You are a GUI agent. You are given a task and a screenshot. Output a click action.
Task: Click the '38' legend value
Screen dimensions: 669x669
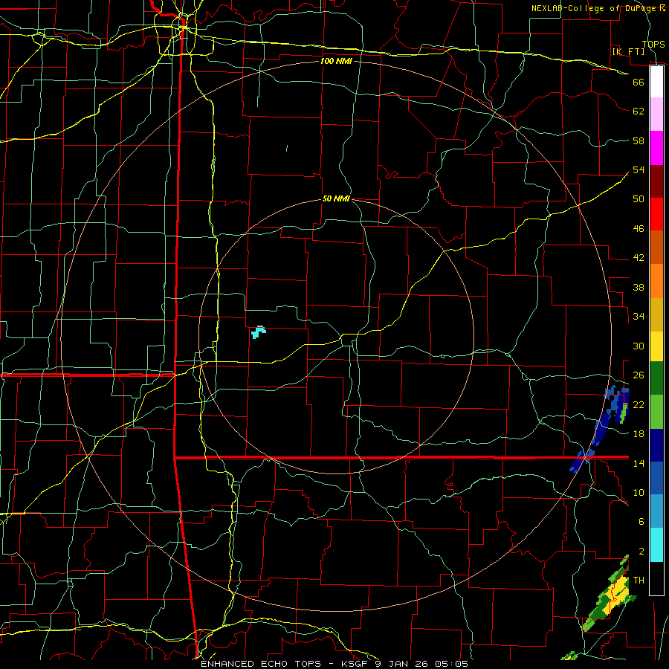coord(639,287)
